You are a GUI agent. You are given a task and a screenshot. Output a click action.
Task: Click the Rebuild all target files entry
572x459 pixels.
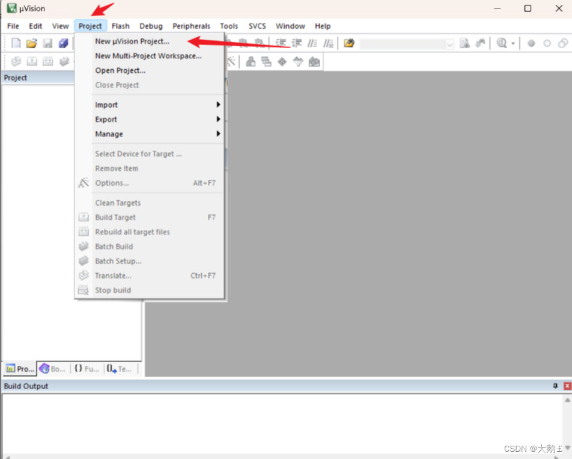[x=150, y=232]
